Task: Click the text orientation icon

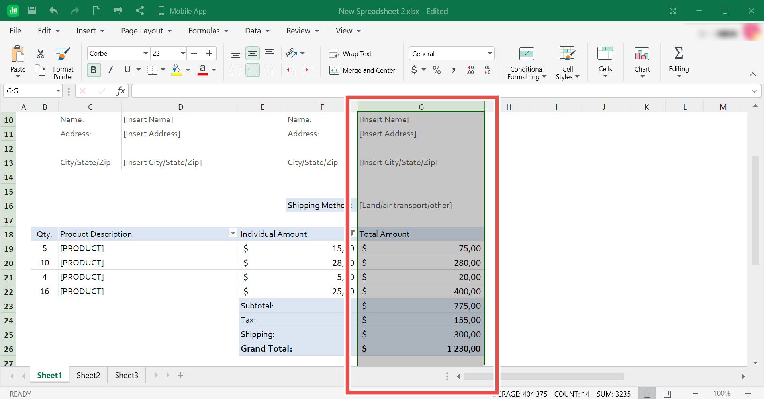Action: (291, 53)
